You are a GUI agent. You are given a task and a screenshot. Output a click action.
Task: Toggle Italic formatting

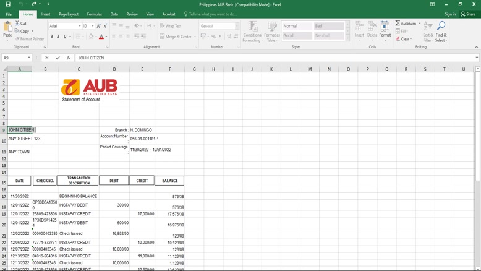click(59, 37)
